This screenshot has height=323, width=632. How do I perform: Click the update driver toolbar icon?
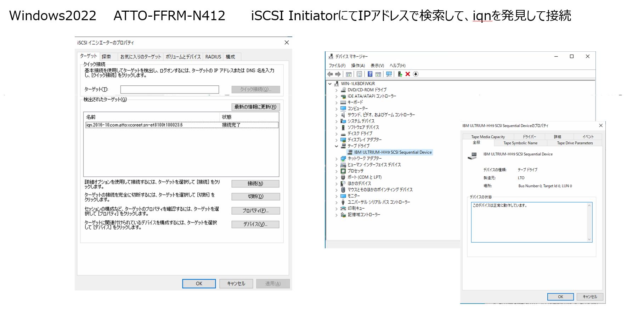[400, 74]
